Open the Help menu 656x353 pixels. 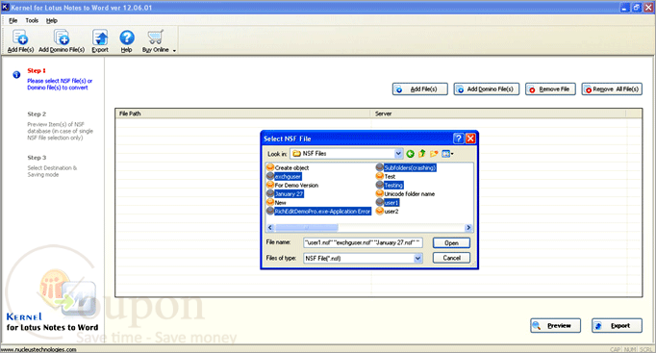(x=51, y=20)
